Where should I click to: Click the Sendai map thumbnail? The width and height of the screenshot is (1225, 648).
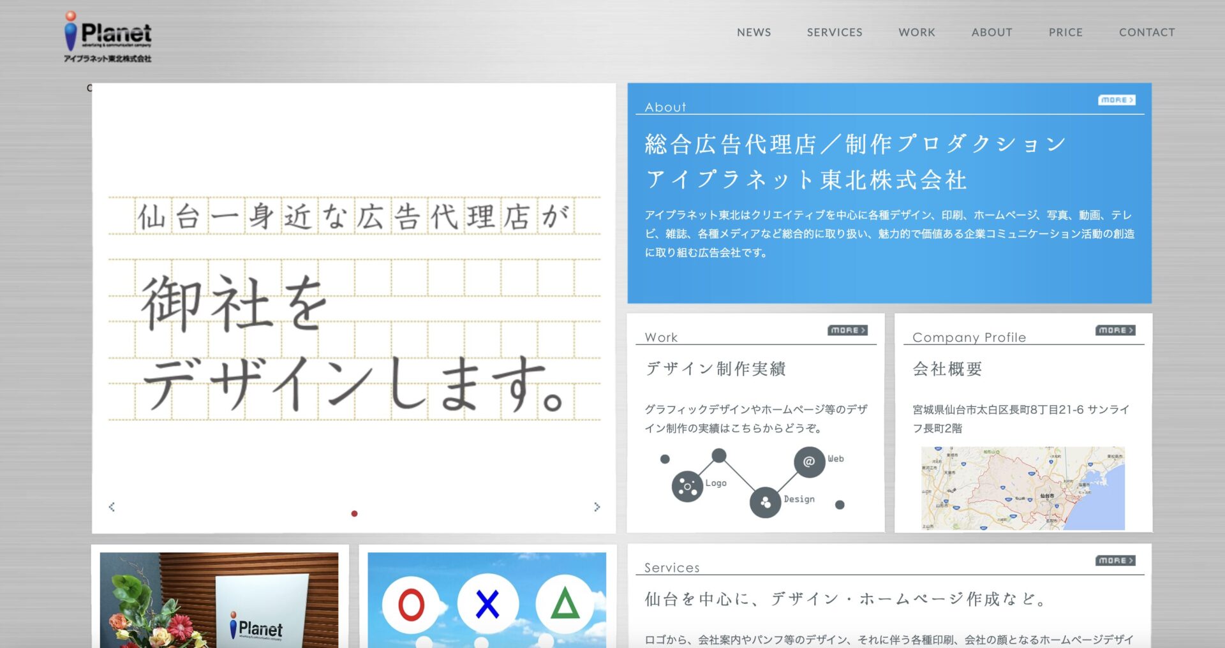point(1022,488)
